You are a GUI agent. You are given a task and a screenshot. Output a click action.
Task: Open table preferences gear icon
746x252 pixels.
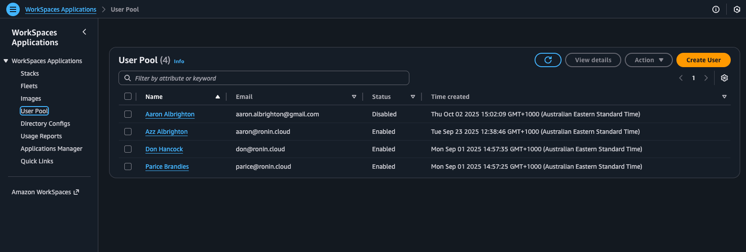click(x=724, y=78)
